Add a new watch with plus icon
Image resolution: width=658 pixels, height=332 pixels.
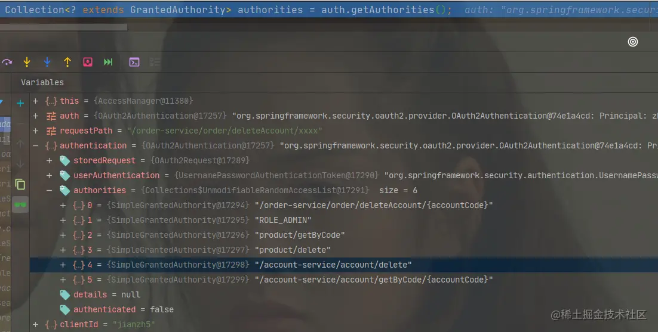click(20, 103)
